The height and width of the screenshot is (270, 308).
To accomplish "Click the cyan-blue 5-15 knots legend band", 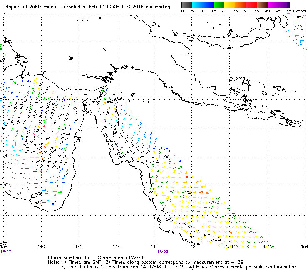I will (203, 5).
